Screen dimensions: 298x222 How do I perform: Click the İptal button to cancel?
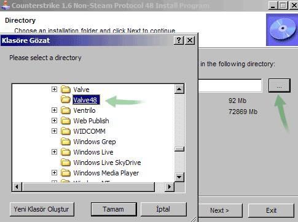pos(163,209)
